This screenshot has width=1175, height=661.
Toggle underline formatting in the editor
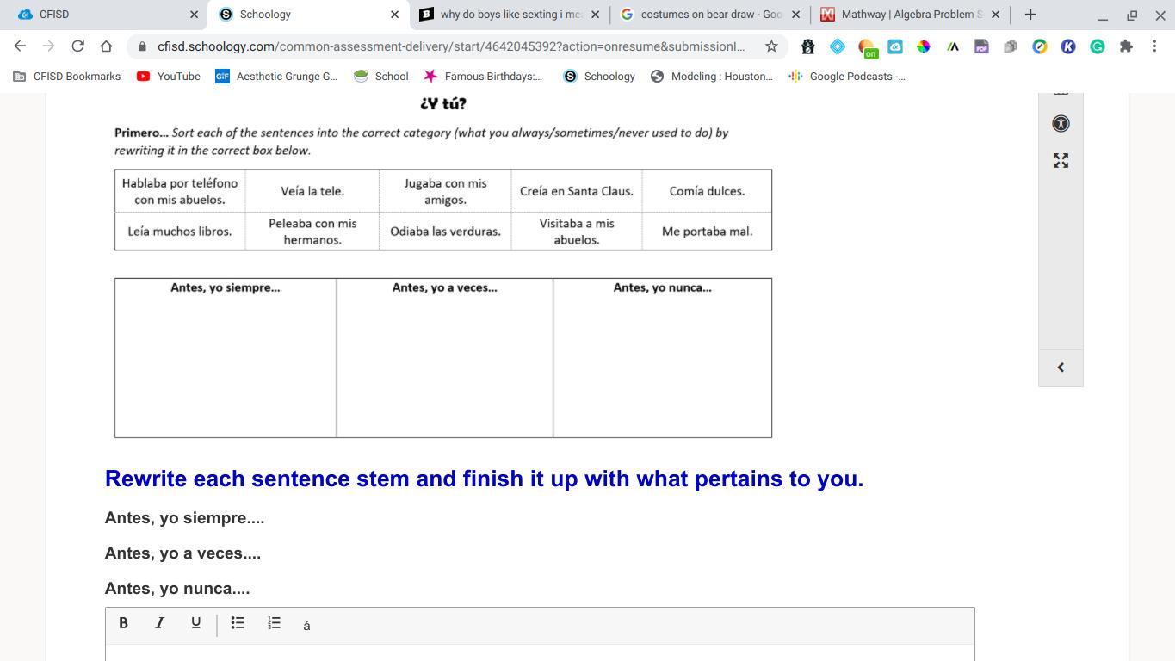pyautogui.click(x=195, y=623)
